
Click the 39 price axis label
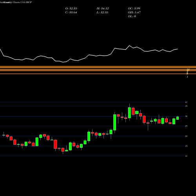(186, 106)
